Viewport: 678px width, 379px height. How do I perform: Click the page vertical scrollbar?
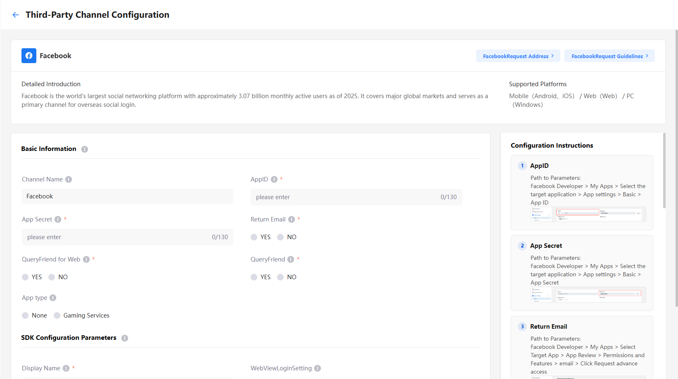click(676, 168)
